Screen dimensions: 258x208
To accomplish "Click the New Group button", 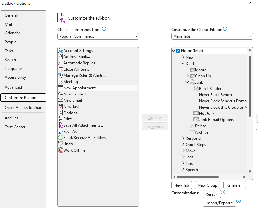I will click(207, 185).
